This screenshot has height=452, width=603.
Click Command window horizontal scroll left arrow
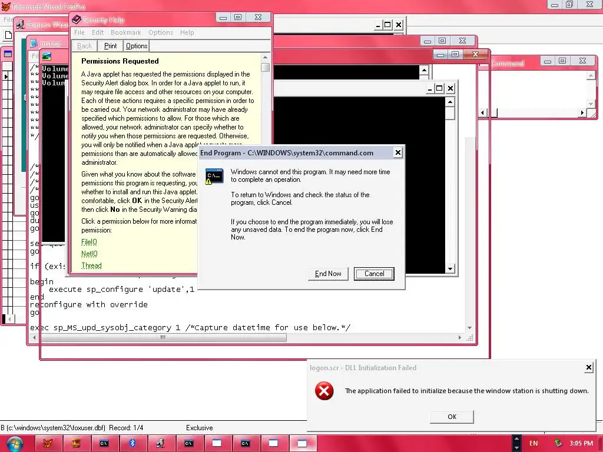[483, 112]
